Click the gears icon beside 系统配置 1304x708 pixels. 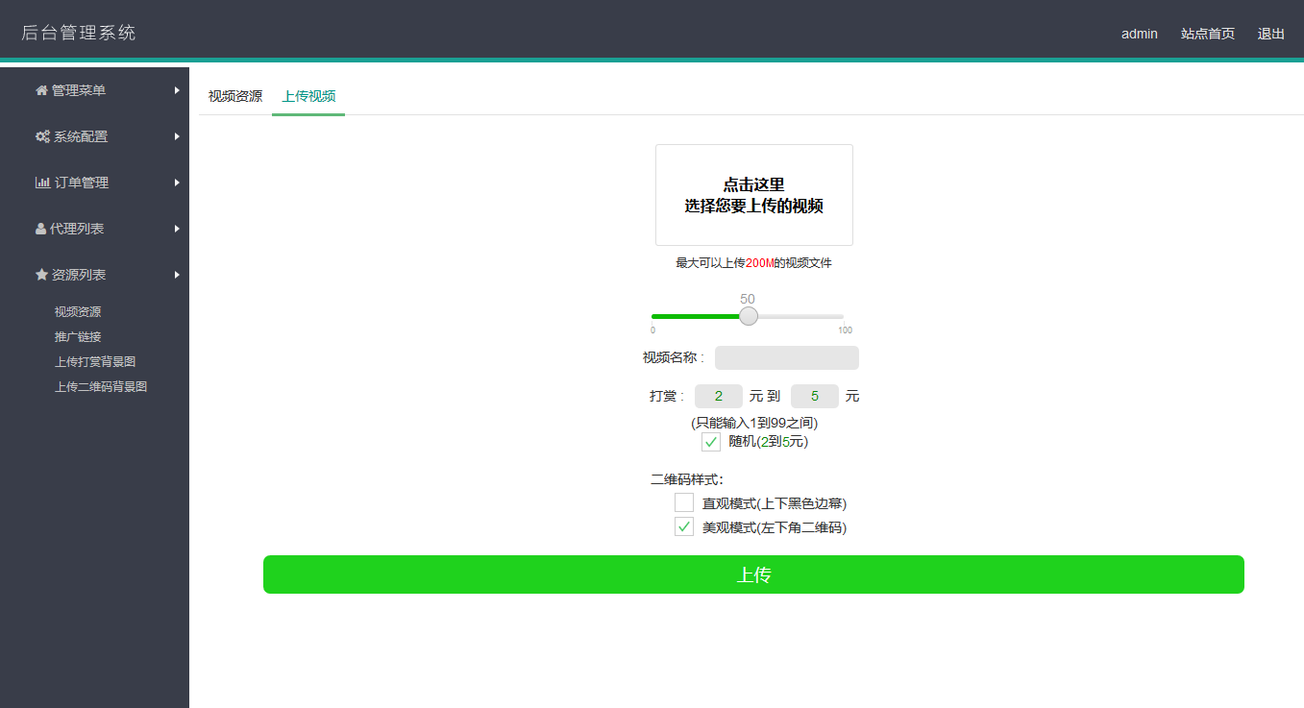pyautogui.click(x=42, y=136)
